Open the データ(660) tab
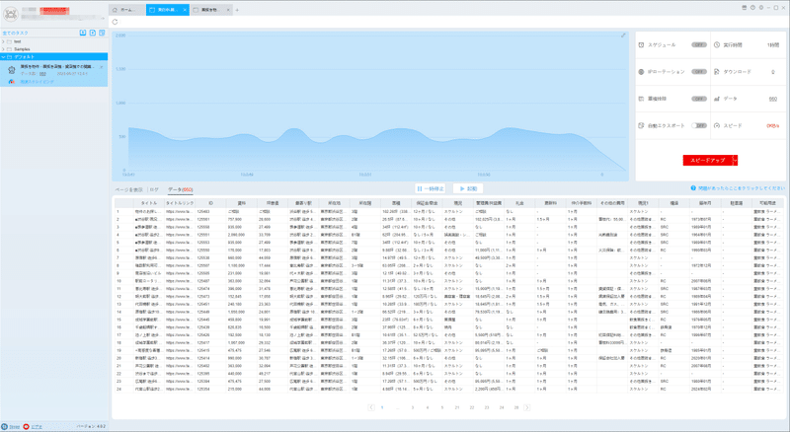 pyautogui.click(x=180, y=189)
